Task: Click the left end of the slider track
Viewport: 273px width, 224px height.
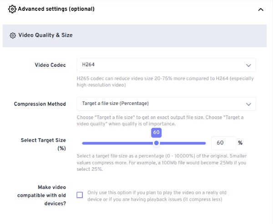Action: point(84,143)
